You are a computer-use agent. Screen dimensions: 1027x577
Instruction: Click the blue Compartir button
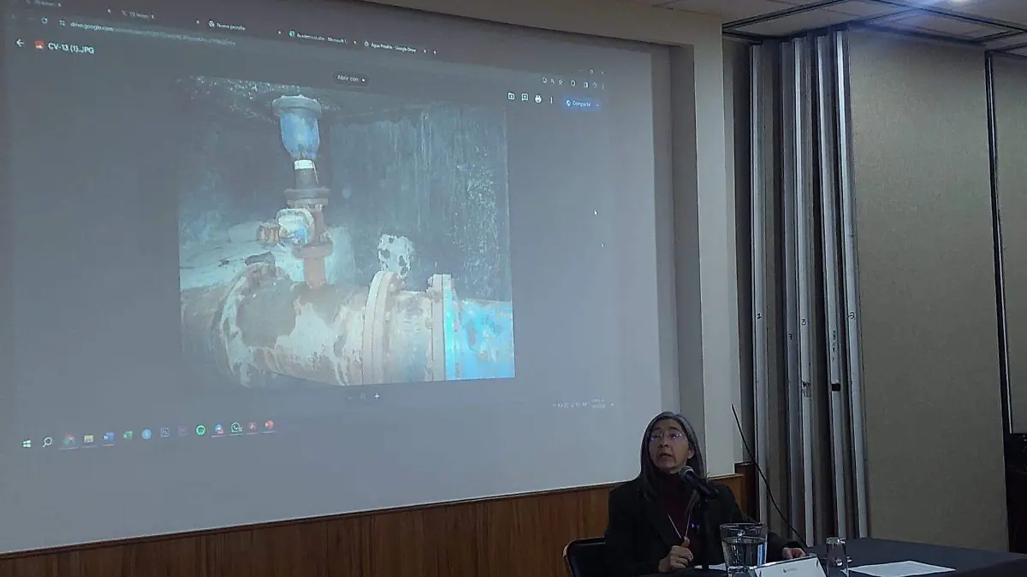tap(579, 103)
